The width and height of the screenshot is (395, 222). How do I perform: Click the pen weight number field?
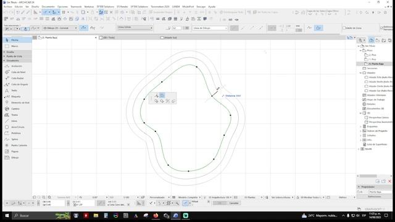[x=177, y=28]
